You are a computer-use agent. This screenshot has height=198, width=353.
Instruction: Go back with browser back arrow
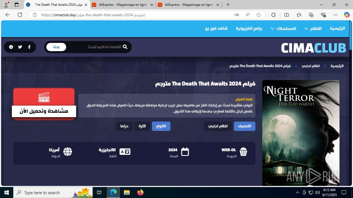7,15
